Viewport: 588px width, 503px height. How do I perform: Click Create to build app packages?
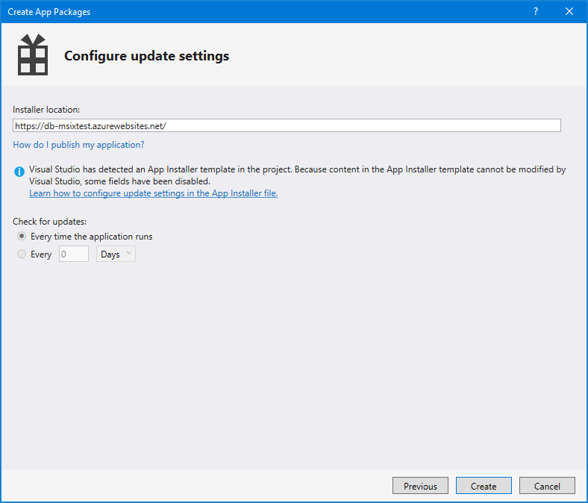coord(484,486)
